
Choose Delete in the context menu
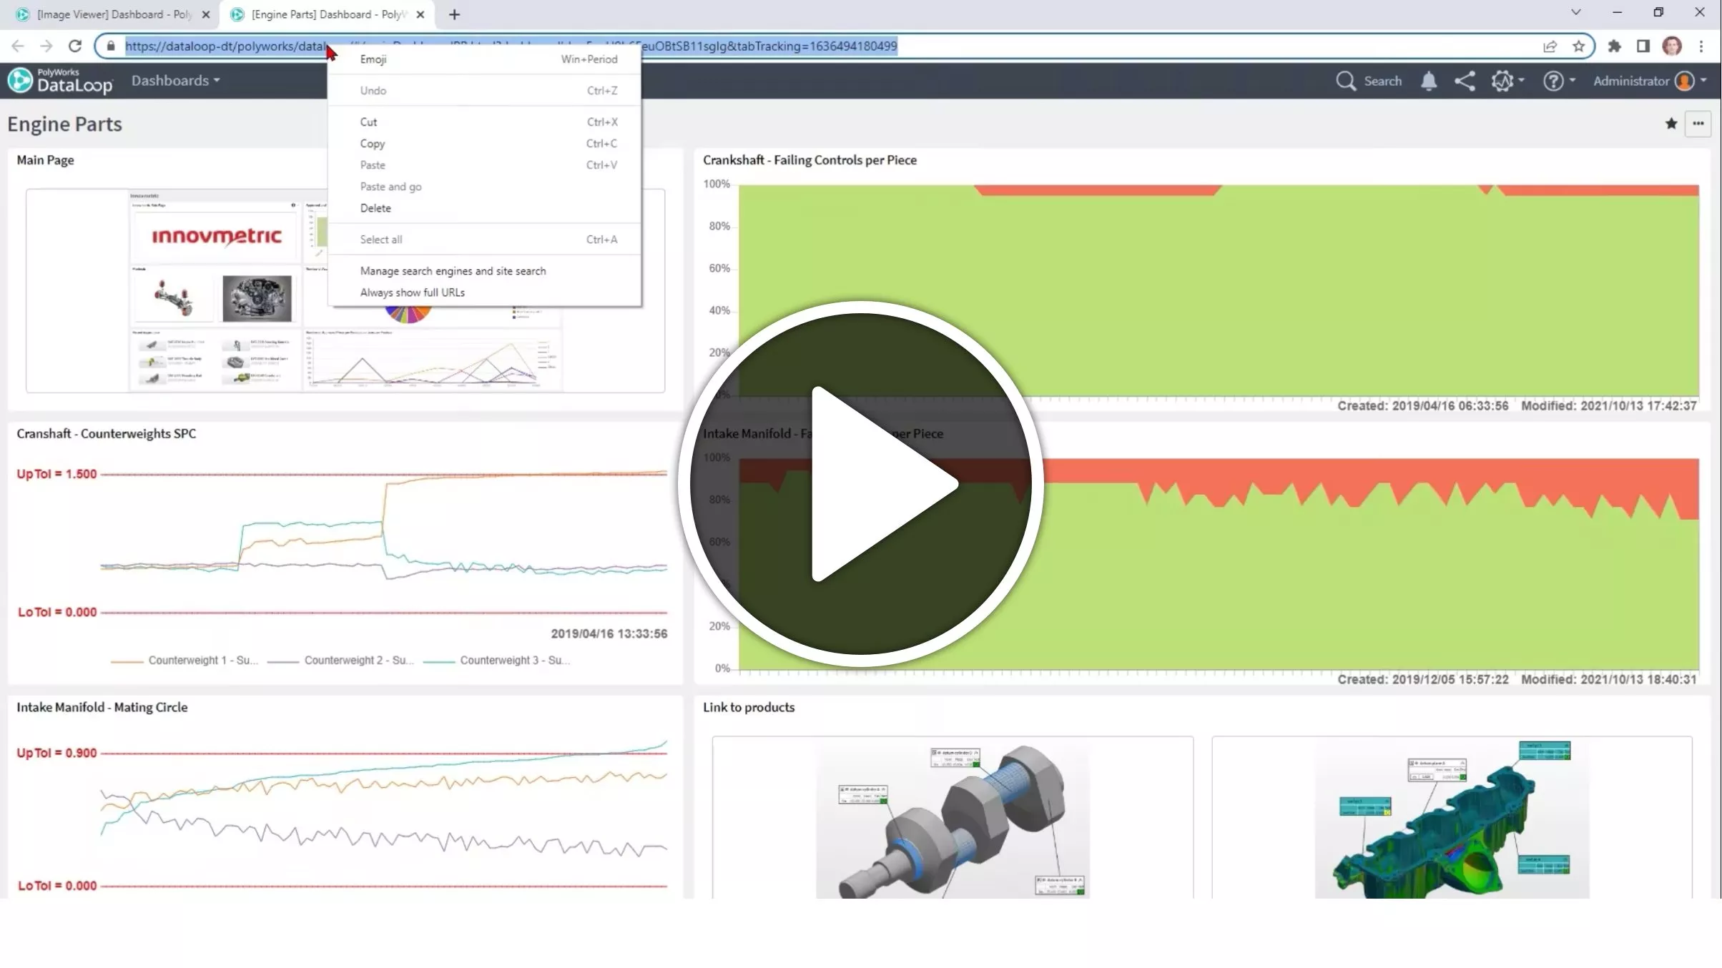[484, 208]
